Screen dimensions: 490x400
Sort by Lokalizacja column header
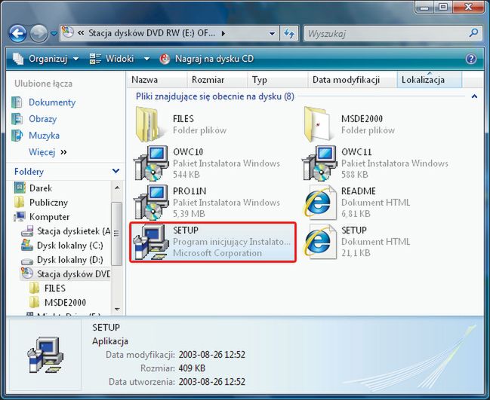point(430,80)
